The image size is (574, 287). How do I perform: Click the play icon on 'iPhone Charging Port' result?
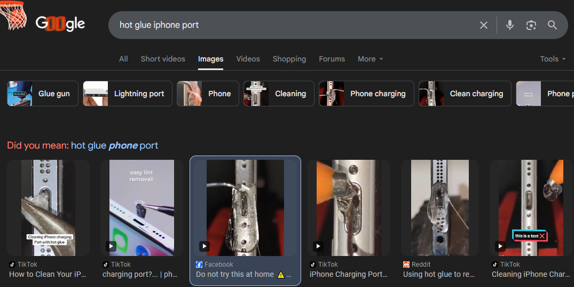[318, 246]
